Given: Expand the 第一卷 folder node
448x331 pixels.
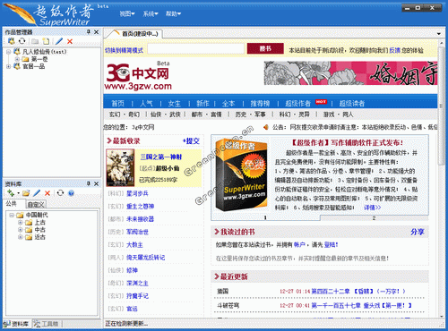Looking at the screenshot, I should (x=17, y=59).
